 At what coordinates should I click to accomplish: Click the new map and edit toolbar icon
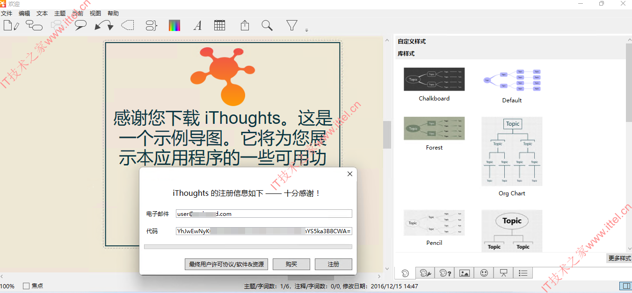11,25
